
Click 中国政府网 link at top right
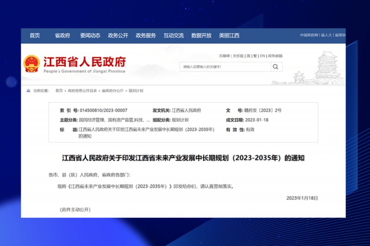click(x=308, y=35)
